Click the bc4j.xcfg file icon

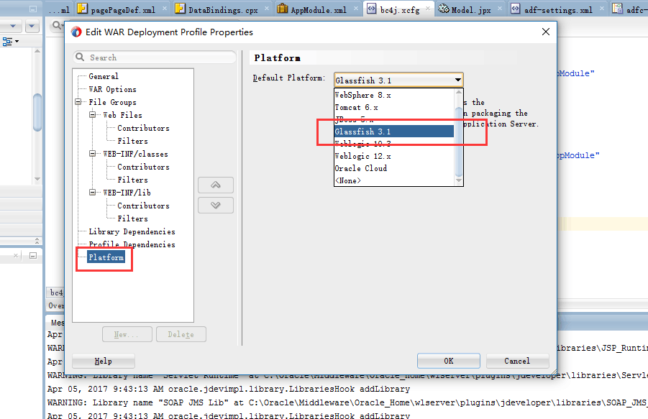point(372,9)
